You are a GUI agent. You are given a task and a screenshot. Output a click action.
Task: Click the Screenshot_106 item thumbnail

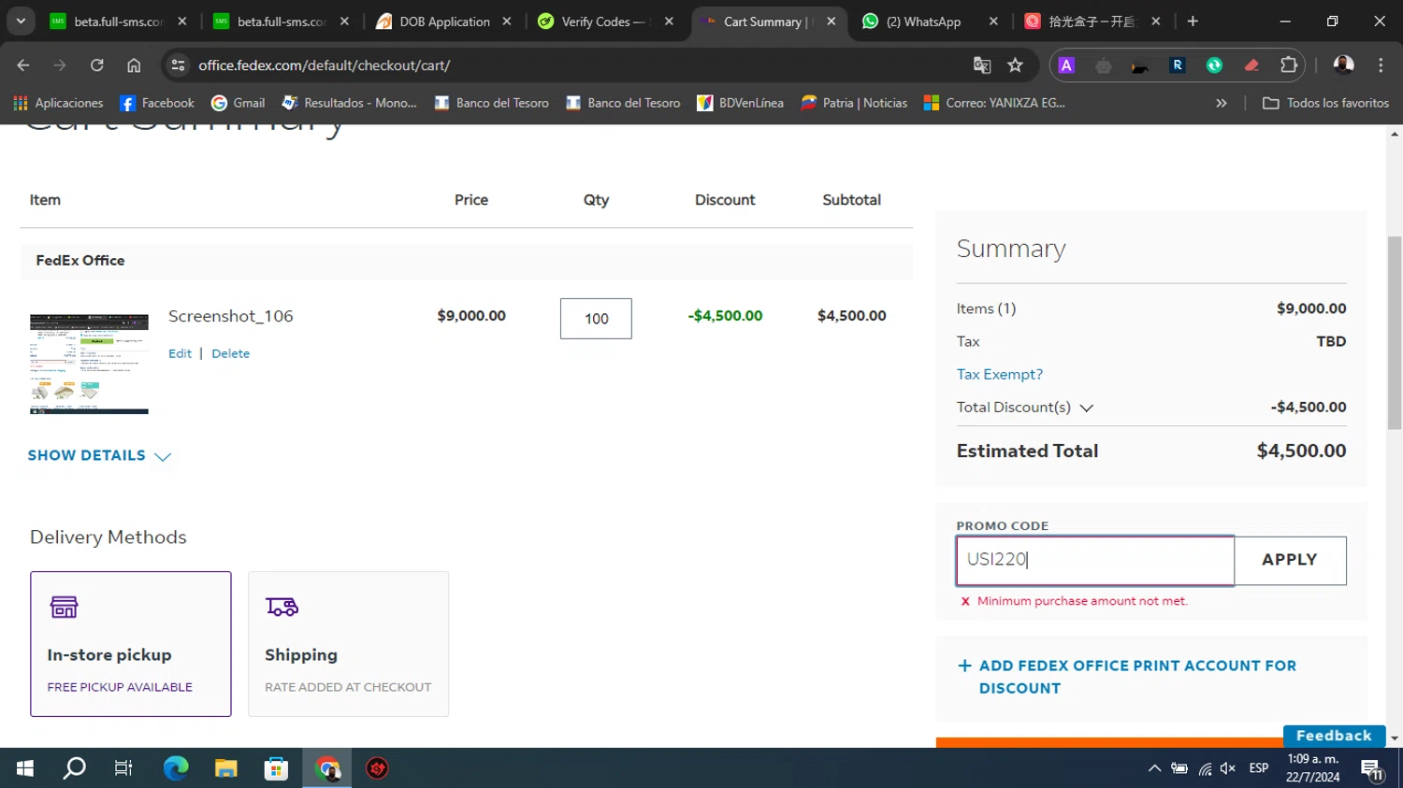[89, 364]
